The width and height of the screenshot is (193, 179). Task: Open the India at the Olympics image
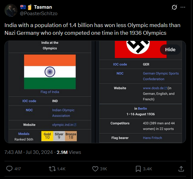(x=50, y=92)
